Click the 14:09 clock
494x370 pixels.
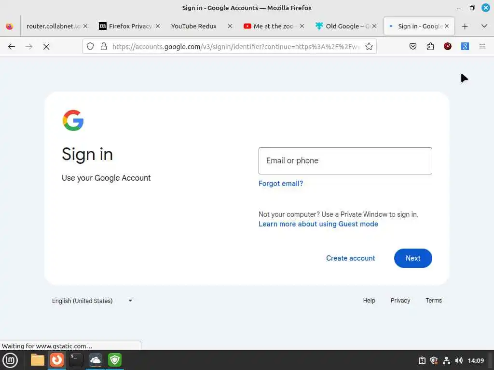[476, 360]
